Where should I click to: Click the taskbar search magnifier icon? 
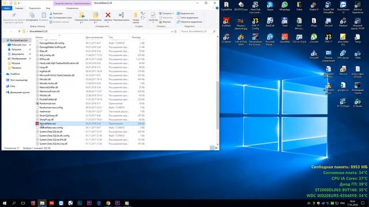tap(14, 203)
